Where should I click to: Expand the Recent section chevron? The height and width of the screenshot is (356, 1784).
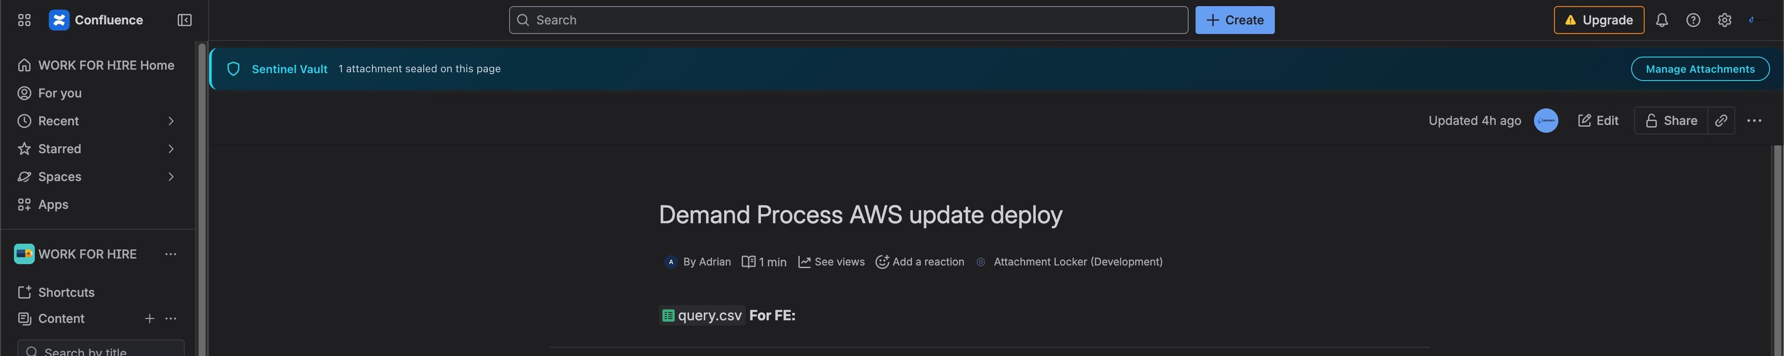(x=171, y=121)
